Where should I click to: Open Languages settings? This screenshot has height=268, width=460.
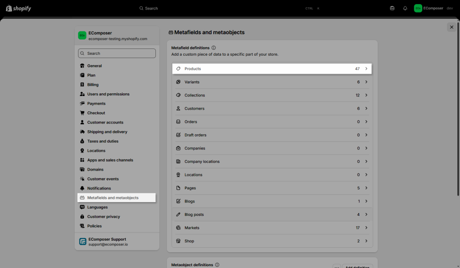tap(116, 207)
